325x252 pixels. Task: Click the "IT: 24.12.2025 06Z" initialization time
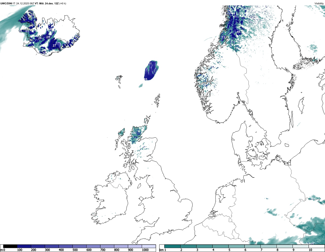(23, 4)
